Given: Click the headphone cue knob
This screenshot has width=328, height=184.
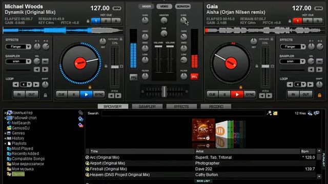Looking at the screenshot, I should [x=164, y=33].
